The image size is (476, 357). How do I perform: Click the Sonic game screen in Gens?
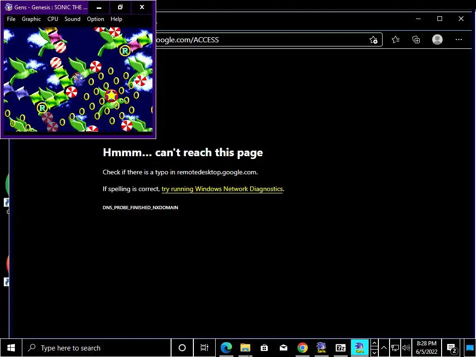coord(78,79)
